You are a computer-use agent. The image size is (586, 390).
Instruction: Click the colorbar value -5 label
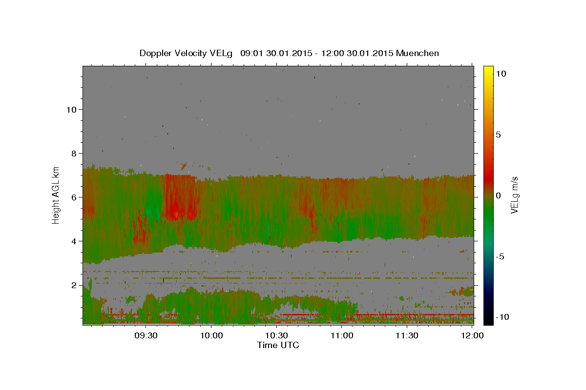pos(500,256)
